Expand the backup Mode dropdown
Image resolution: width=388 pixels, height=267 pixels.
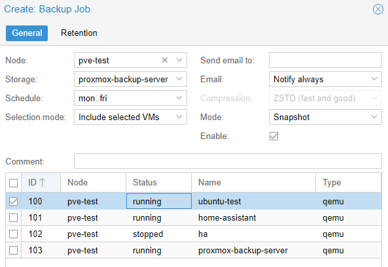pos(374,117)
